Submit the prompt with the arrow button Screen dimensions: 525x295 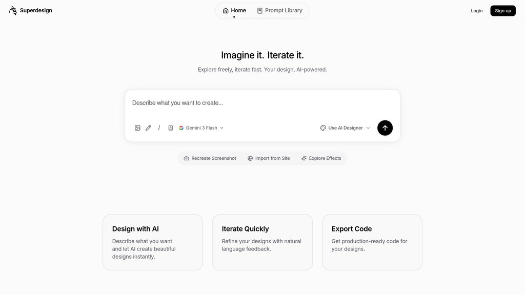(385, 128)
